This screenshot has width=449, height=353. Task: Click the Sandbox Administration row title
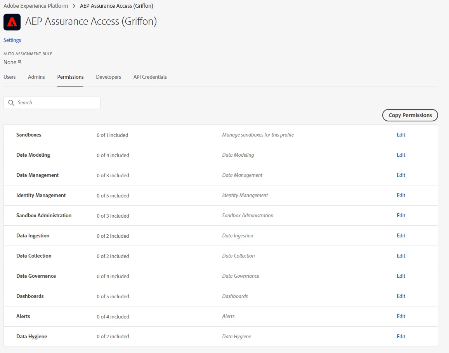[44, 215]
